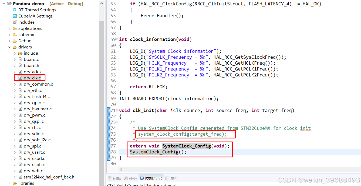Screen dimensions: 361x186
Task: Click the RT-Thread Settings icon
Action: [15, 10]
